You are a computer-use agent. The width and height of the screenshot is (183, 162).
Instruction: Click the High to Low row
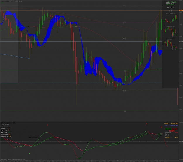[x=6, y=132]
